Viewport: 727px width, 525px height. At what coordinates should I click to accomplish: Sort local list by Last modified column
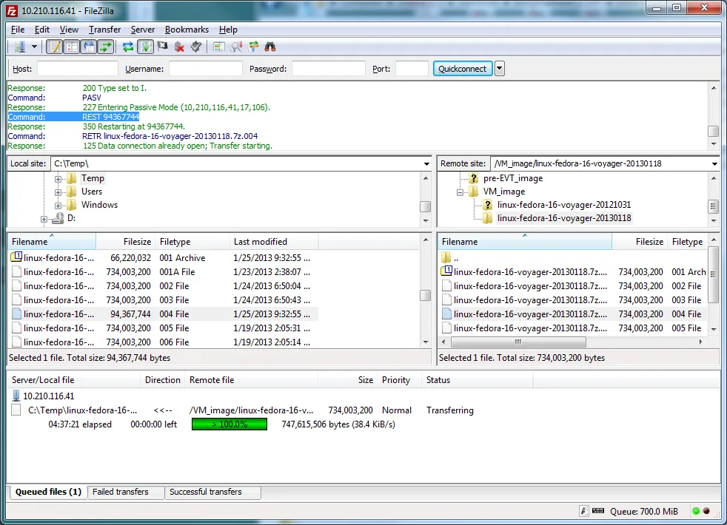(x=274, y=242)
